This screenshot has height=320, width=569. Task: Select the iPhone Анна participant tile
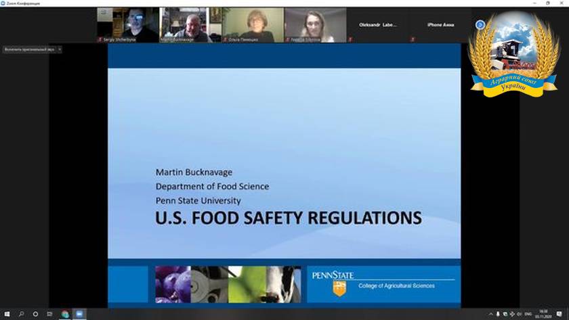[x=440, y=24]
